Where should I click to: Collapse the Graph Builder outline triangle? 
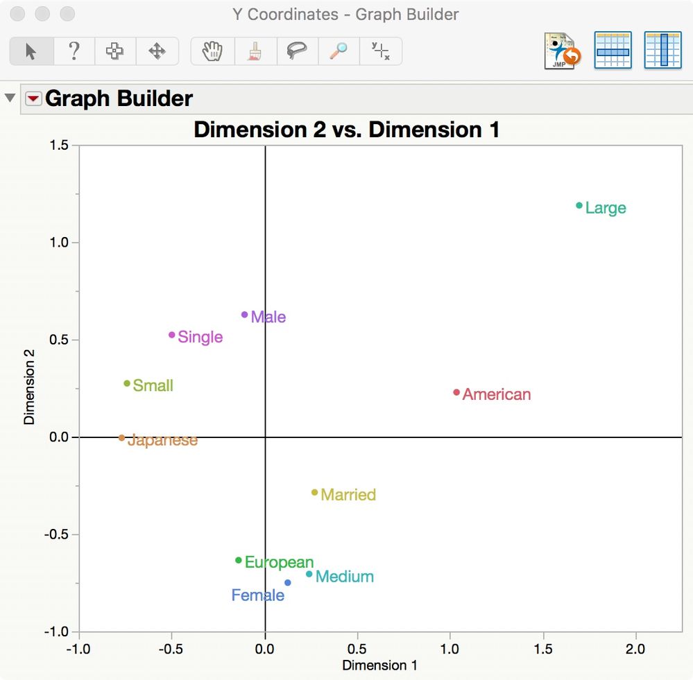pos(10,98)
